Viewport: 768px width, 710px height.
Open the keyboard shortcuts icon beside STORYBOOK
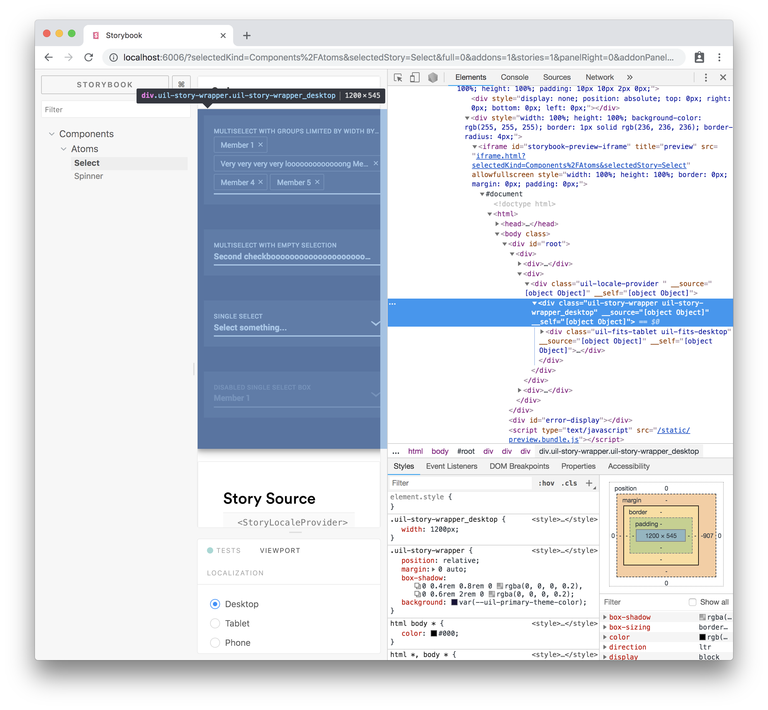pyautogui.click(x=181, y=84)
